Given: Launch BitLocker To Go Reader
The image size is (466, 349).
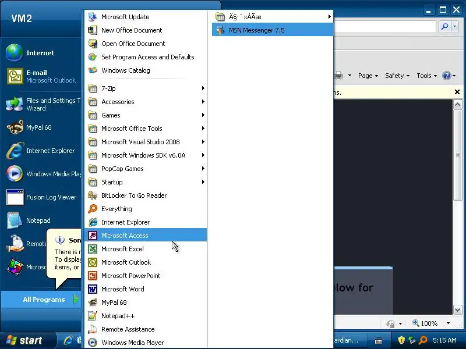Looking at the screenshot, I should tap(146, 195).
